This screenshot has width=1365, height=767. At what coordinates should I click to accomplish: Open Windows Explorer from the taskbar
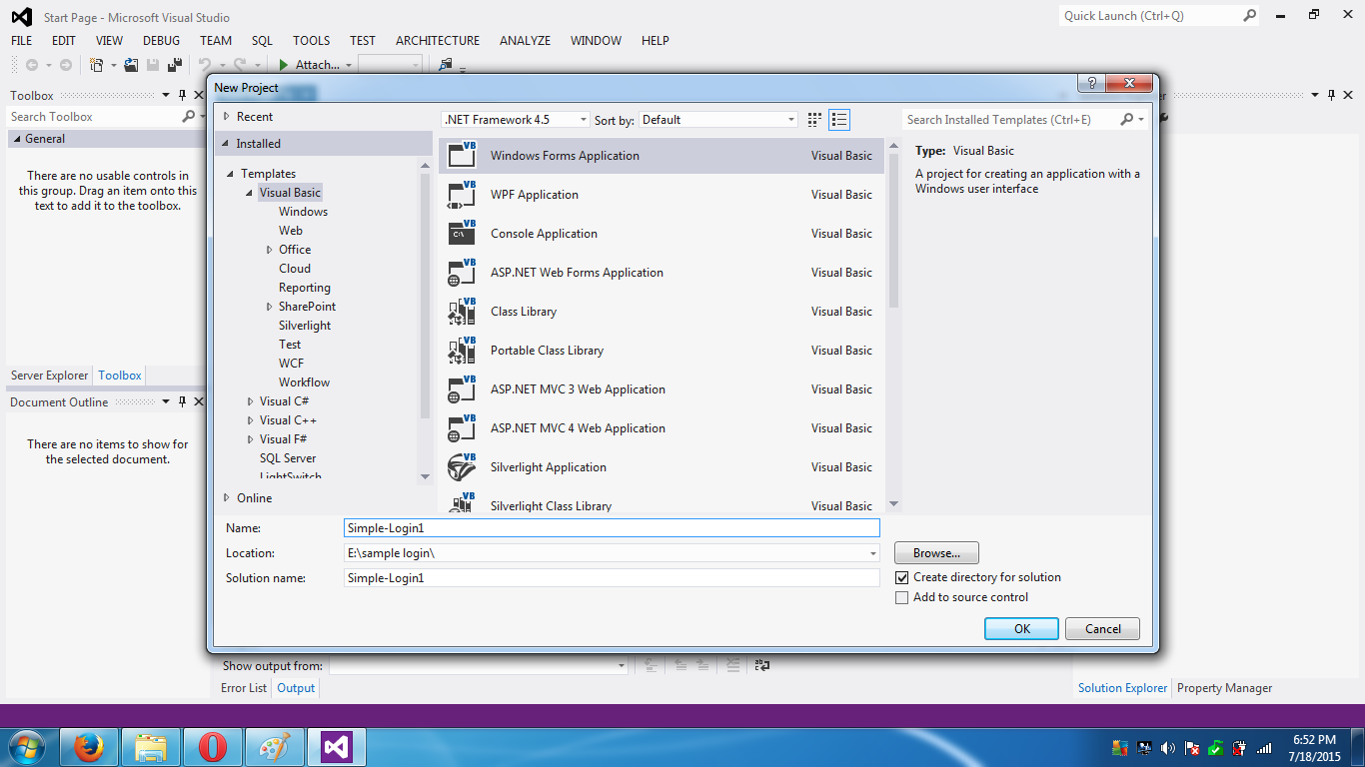[151, 747]
